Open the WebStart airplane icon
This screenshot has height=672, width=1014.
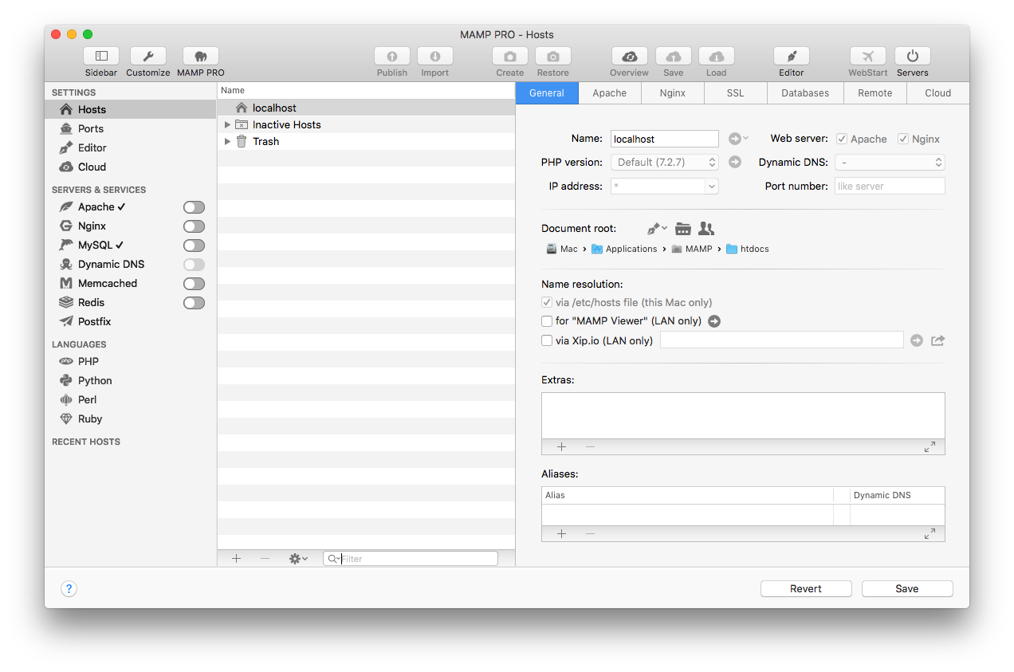867,57
